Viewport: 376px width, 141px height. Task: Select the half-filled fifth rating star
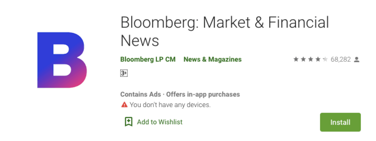click(325, 60)
